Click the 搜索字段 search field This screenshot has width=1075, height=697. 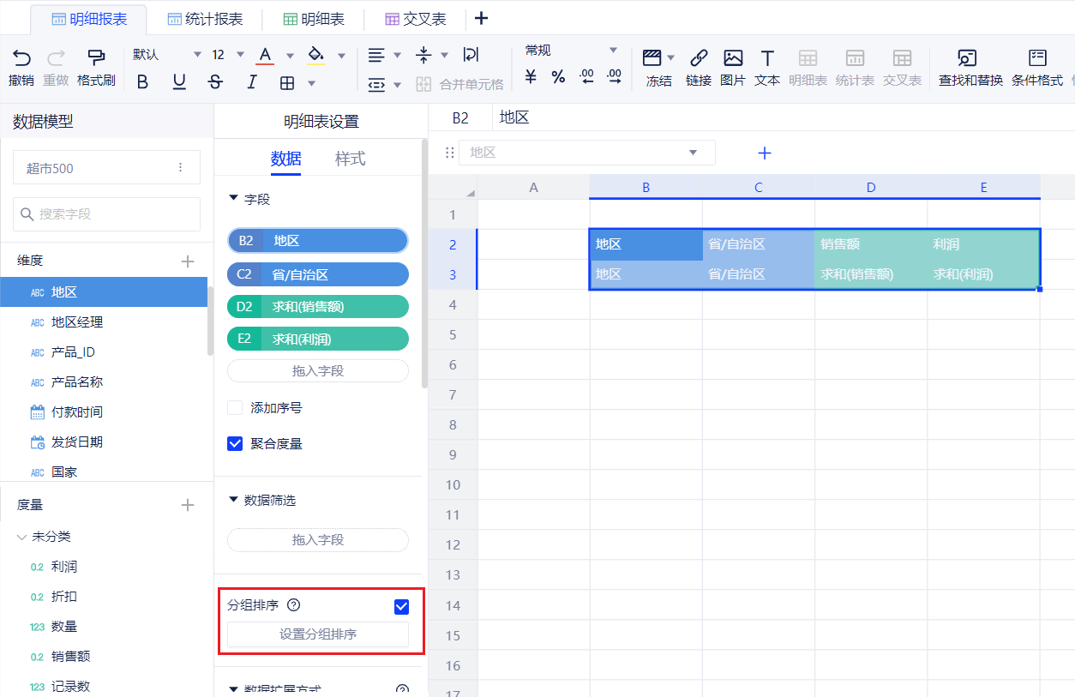(106, 213)
